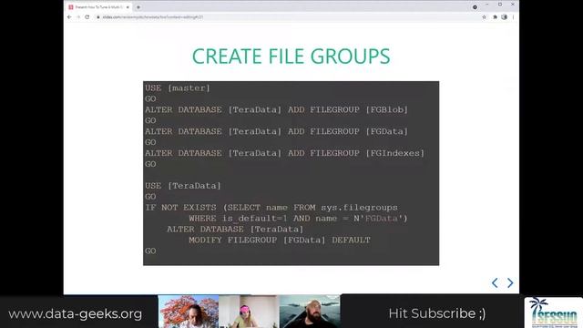Select the webcam thumbnail of bearded man
Image resolution: width=583 pixels, height=328 pixels.
click(x=310, y=312)
